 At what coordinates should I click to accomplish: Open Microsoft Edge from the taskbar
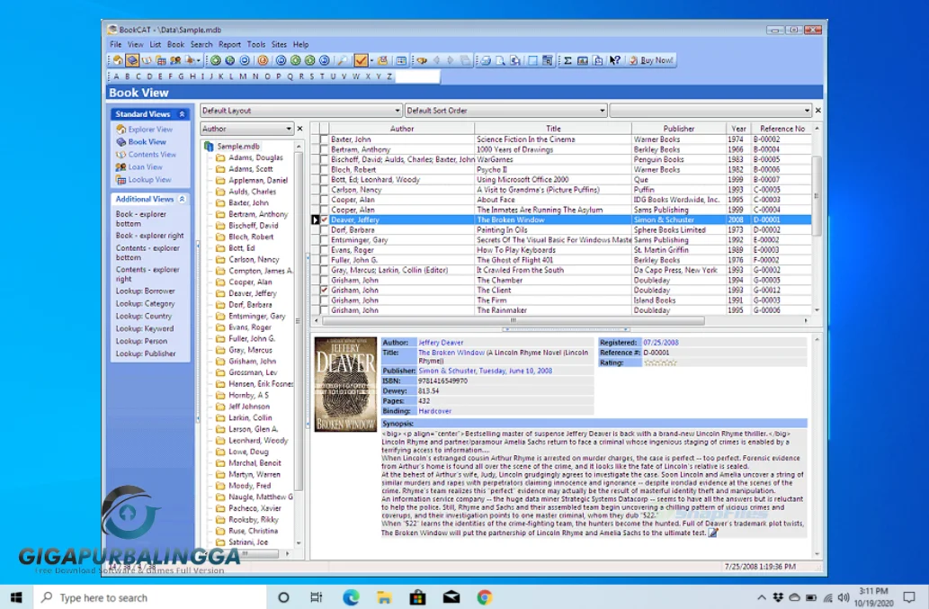tap(351, 597)
